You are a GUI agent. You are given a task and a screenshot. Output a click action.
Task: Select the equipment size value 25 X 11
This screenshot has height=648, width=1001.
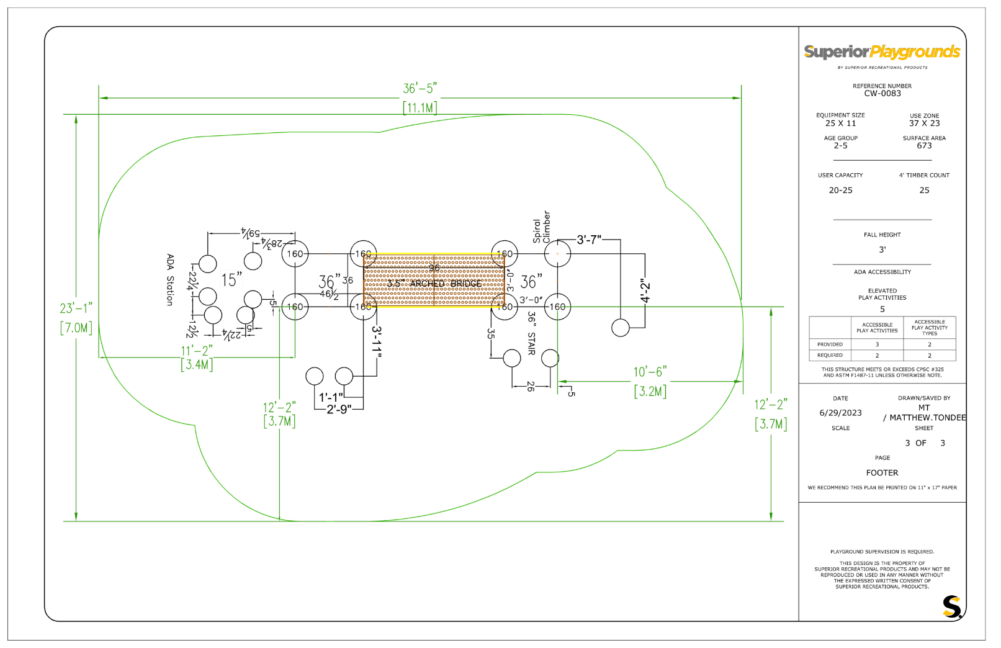[x=840, y=124]
